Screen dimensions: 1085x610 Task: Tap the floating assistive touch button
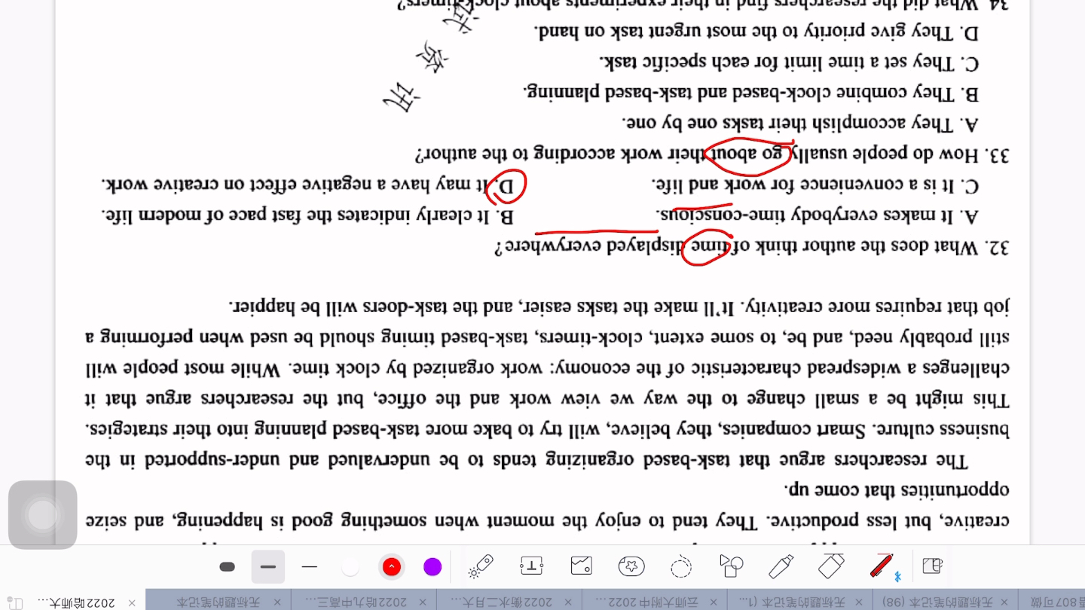[x=43, y=515]
